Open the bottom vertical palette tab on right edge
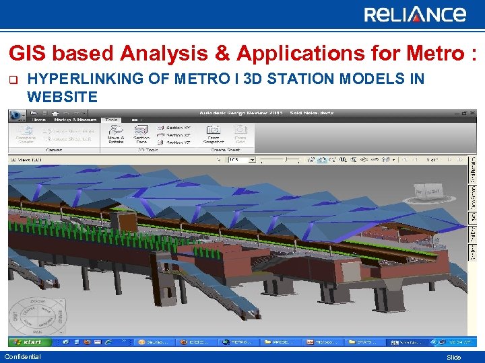Viewport: 485px width, 363px height. [x=473, y=253]
